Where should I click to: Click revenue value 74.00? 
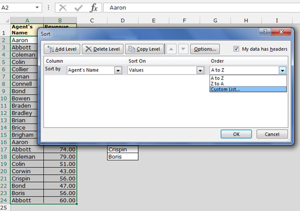point(60,149)
